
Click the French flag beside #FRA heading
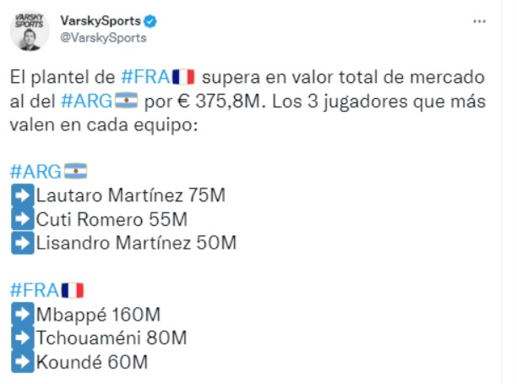(x=73, y=290)
